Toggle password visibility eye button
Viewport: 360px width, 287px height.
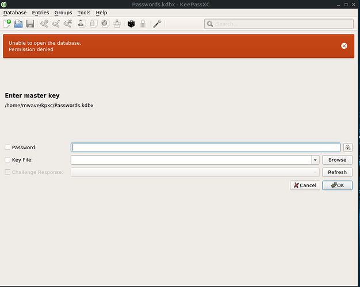click(x=347, y=148)
